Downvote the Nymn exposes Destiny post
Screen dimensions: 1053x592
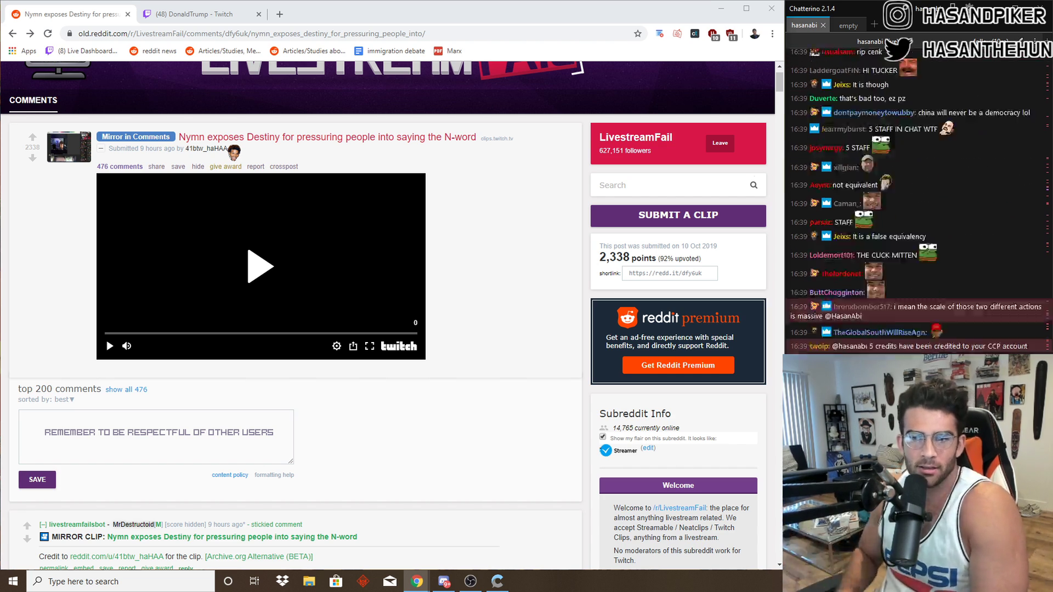[x=32, y=158]
